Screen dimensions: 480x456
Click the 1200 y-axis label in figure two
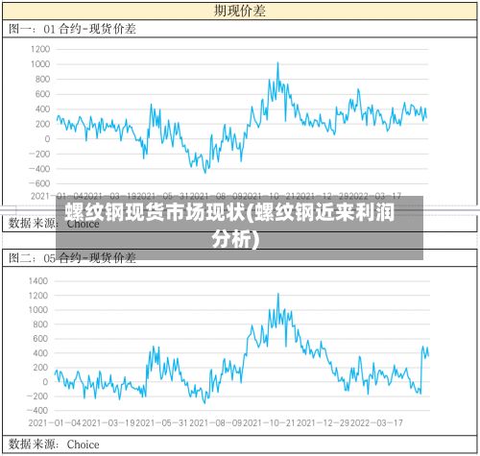click(38, 296)
